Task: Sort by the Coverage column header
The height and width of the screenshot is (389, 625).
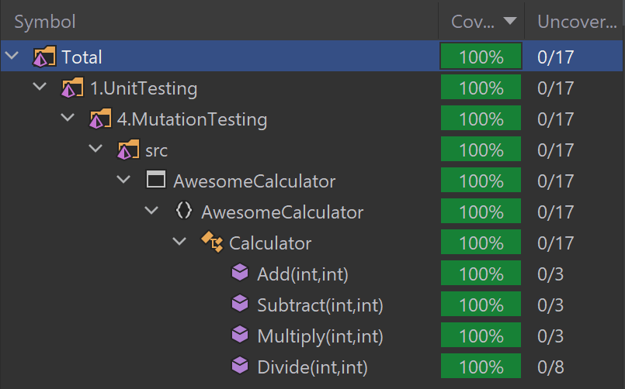Action: (x=481, y=22)
